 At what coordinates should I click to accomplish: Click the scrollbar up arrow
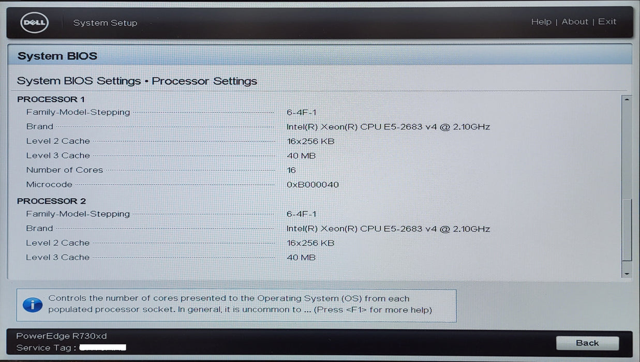627,99
